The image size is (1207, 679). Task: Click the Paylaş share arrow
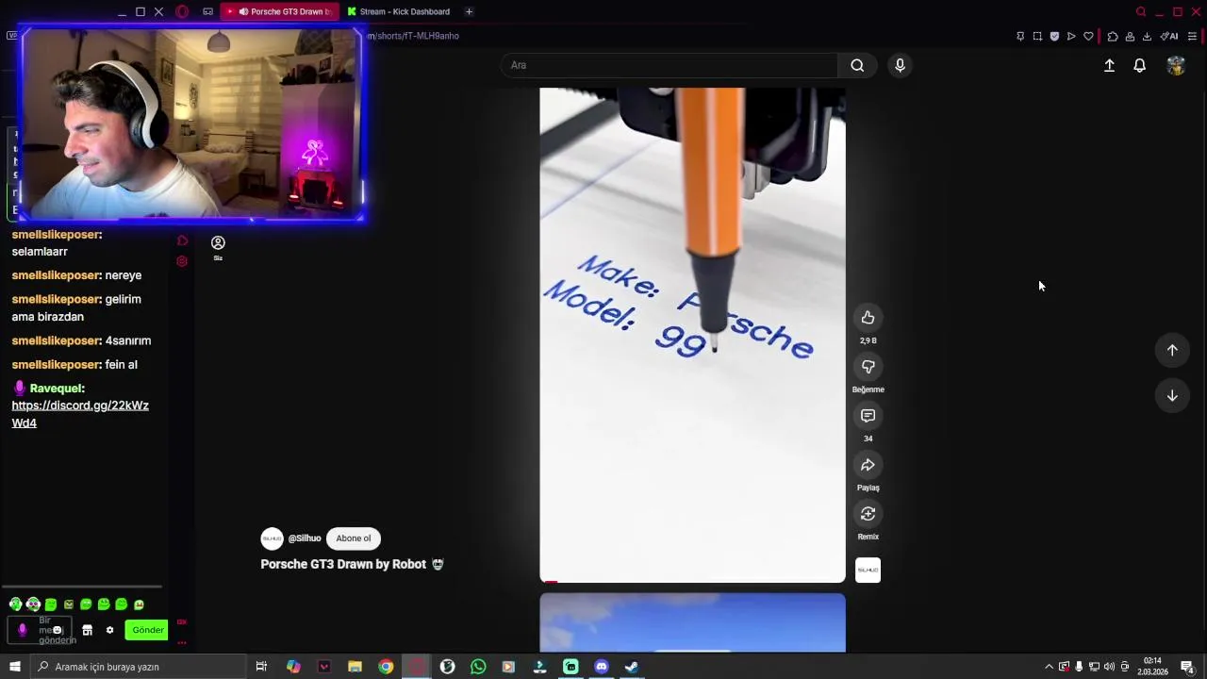click(868, 465)
